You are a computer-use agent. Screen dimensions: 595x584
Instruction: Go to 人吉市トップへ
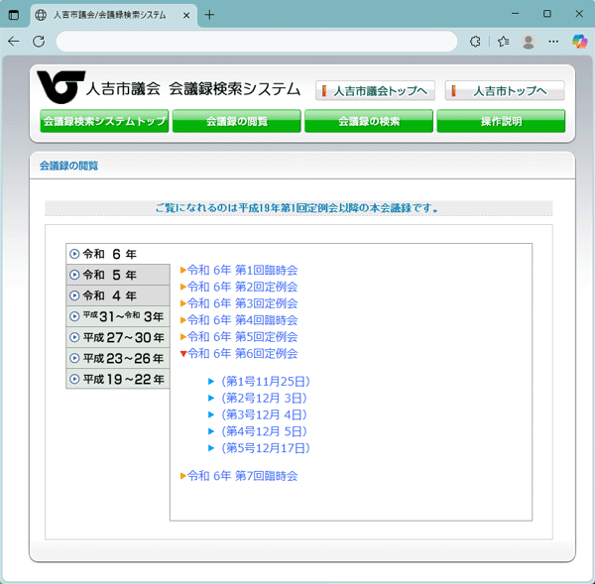pyautogui.click(x=505, y=90)
